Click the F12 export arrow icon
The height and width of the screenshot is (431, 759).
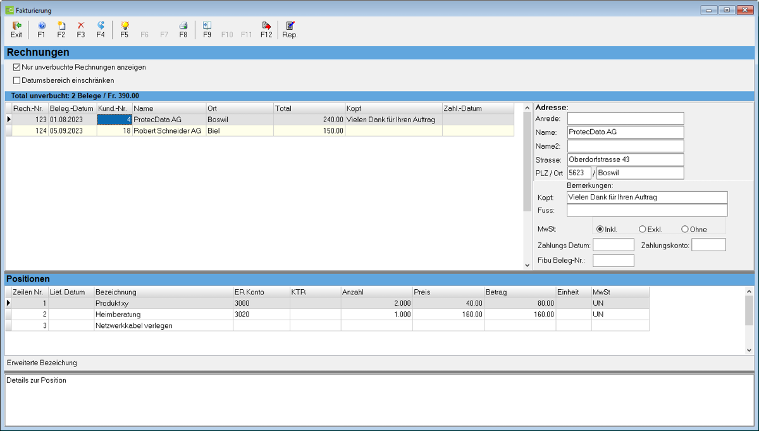click(266, 30)
